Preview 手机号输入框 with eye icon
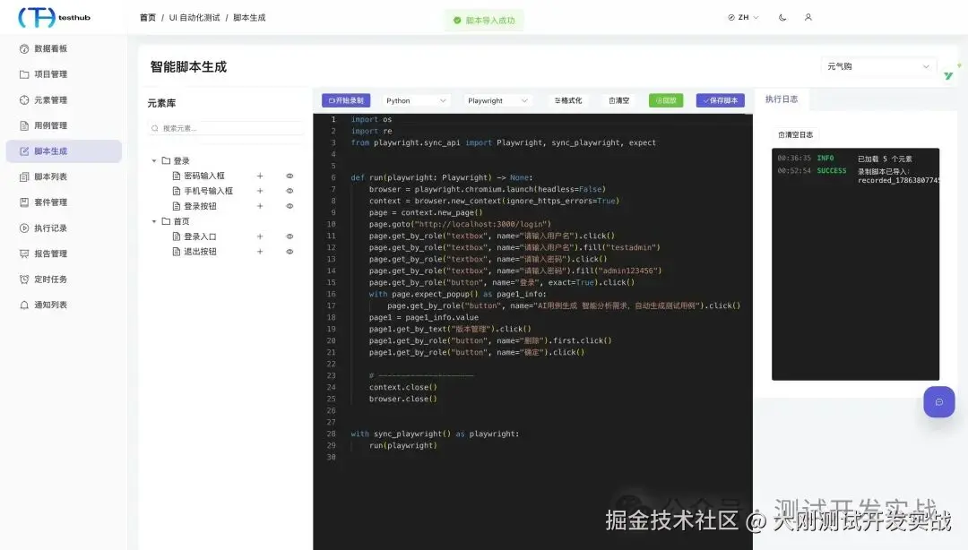The height and width of the screenshot is (550, 968). pos(290,191)
